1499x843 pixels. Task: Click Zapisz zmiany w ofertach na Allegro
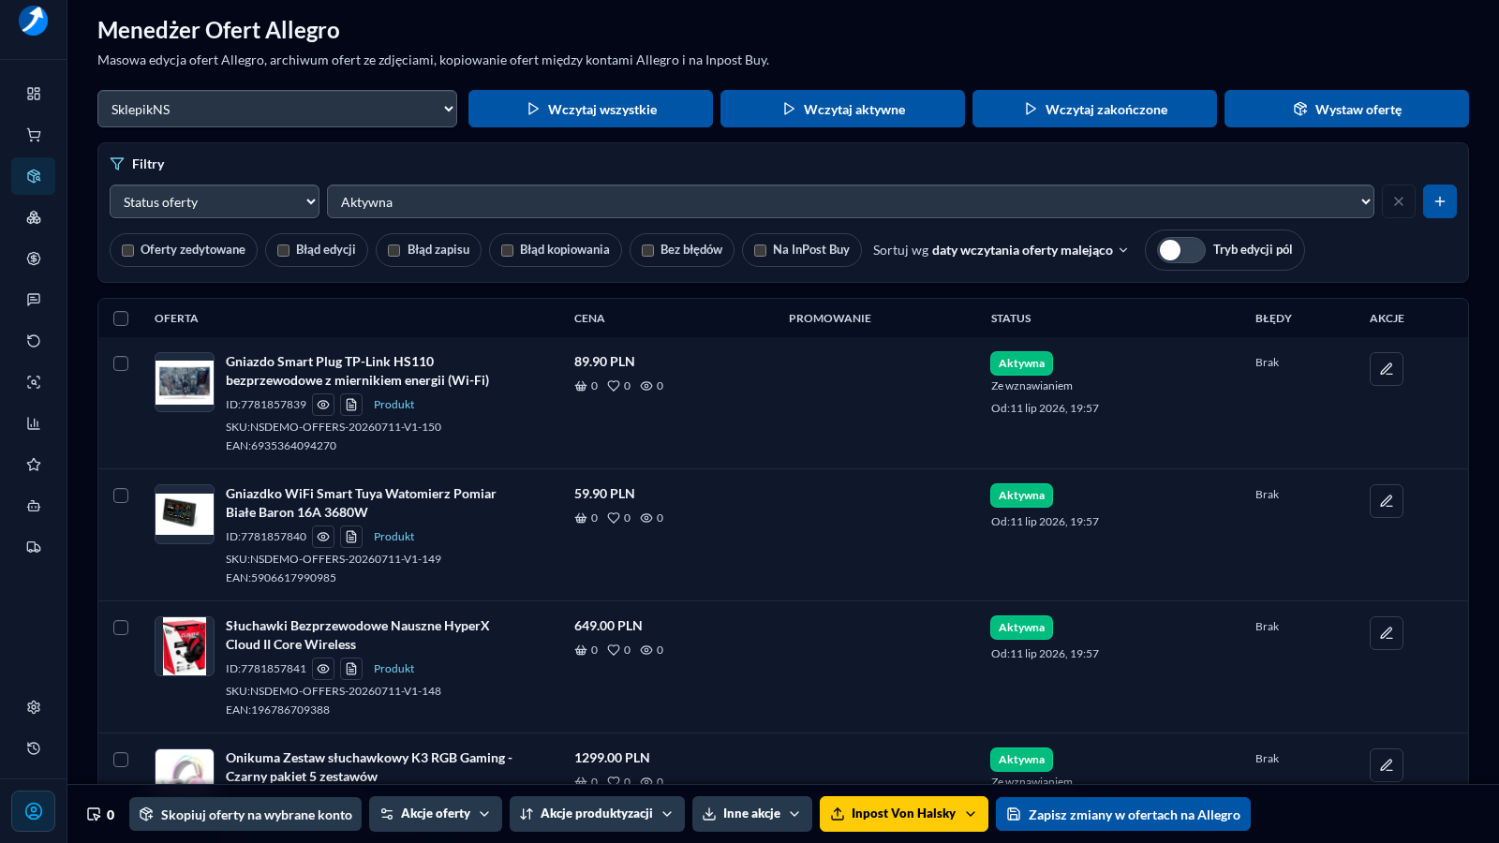pos(1123,814)
